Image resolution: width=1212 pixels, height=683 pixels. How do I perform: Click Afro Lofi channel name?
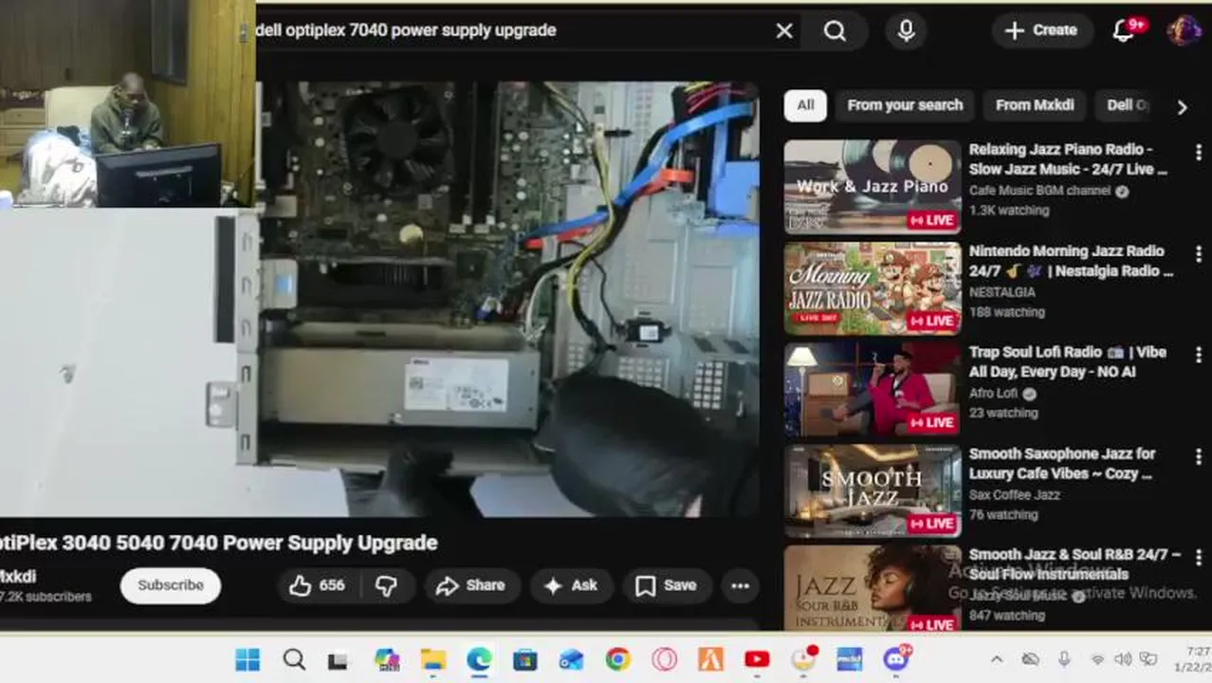point(993,394)
